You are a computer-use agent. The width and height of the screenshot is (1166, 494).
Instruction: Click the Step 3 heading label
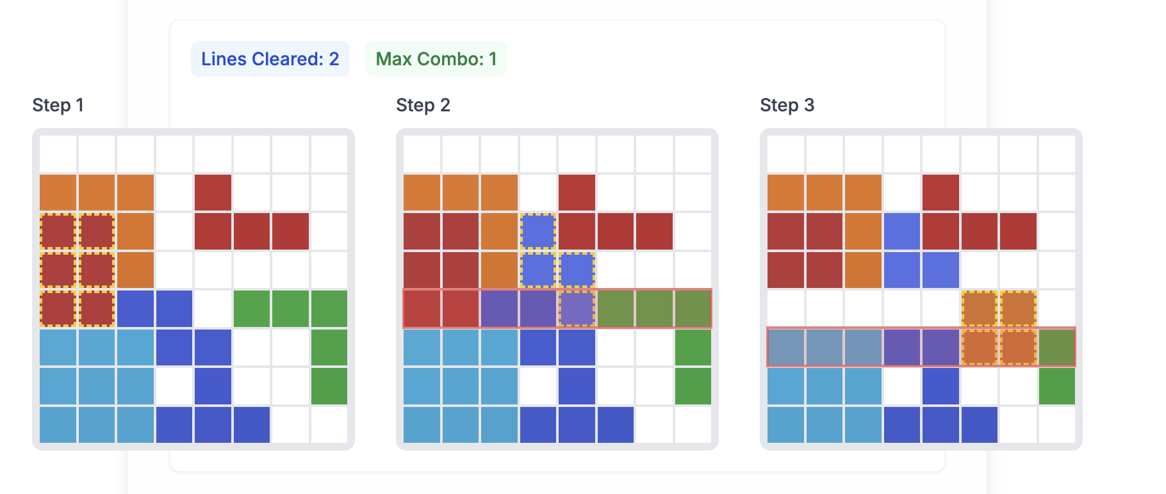tap(787, 106)
